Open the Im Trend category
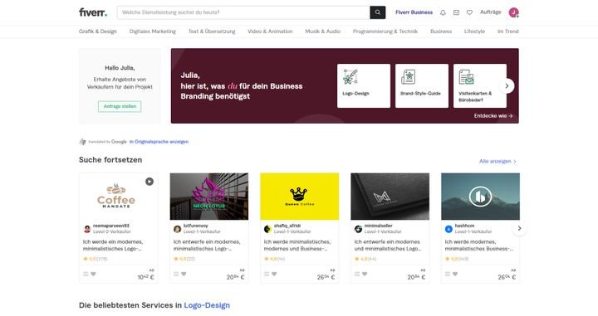 (x=508, y=32)
